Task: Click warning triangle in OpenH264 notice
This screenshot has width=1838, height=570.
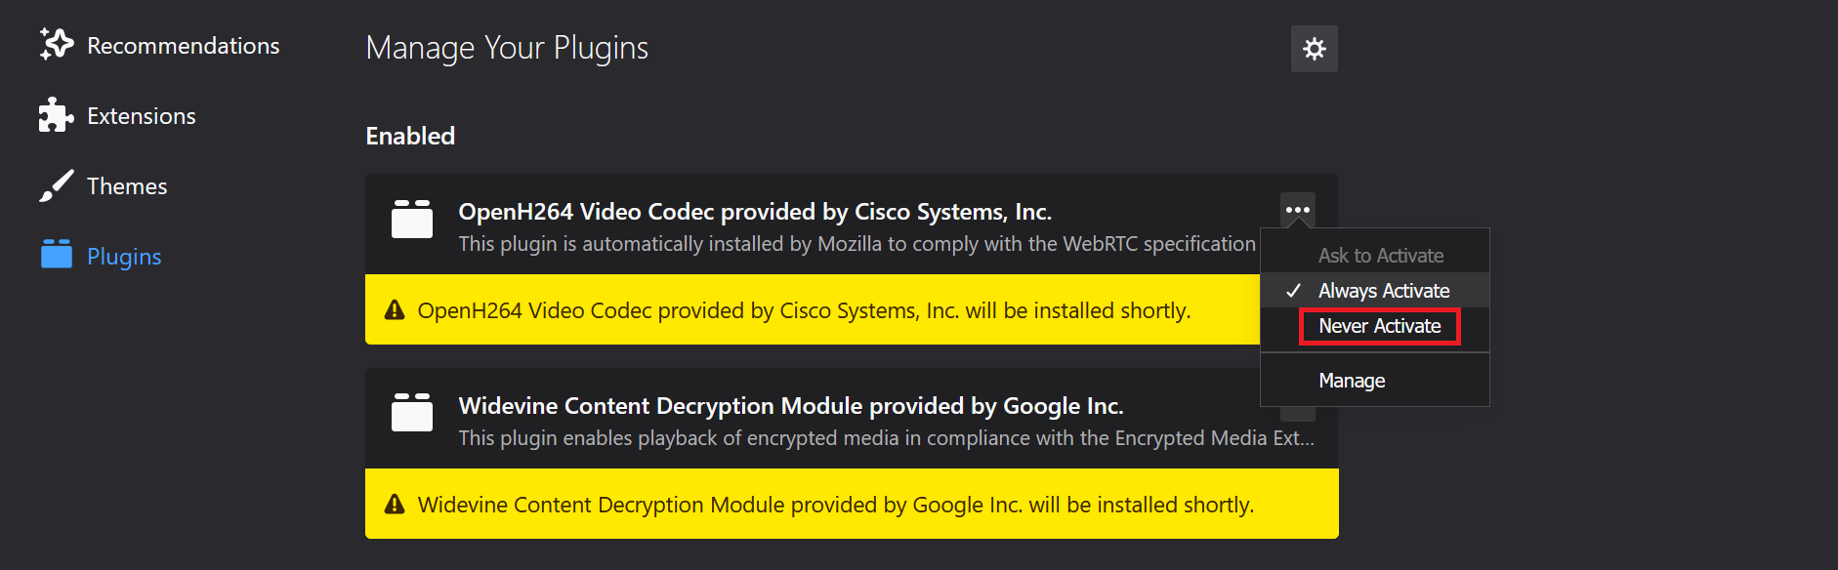Action: tap(395, 310)
